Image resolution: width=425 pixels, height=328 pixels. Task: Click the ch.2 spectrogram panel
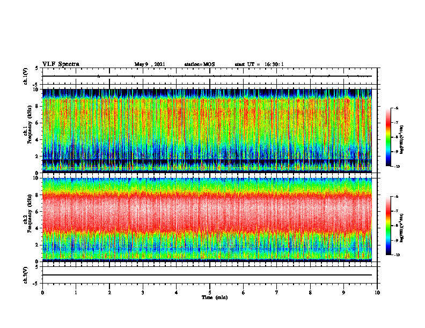click(207, 220)
